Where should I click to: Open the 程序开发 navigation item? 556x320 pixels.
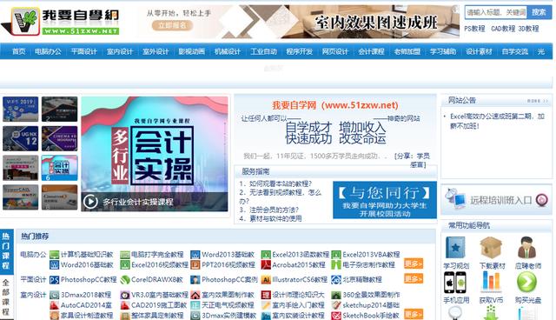pos(299,51)
